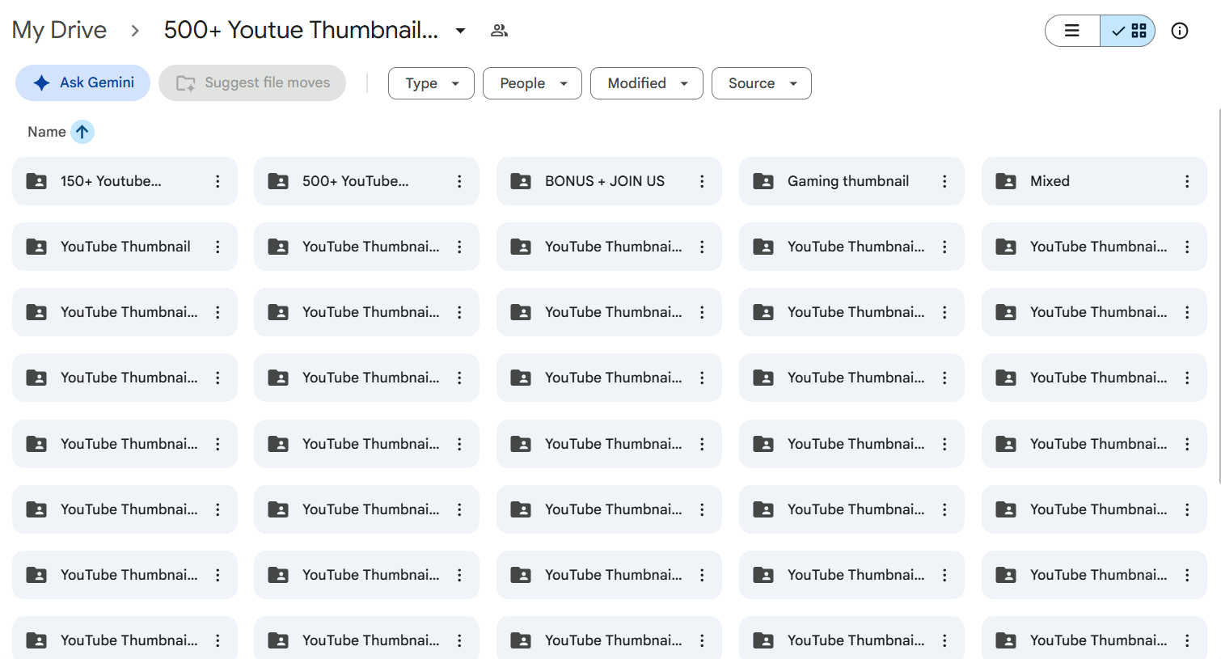Select the Gaming thumbnail folder
Viewport: 1221px width, 659px height.
point(851,181)
